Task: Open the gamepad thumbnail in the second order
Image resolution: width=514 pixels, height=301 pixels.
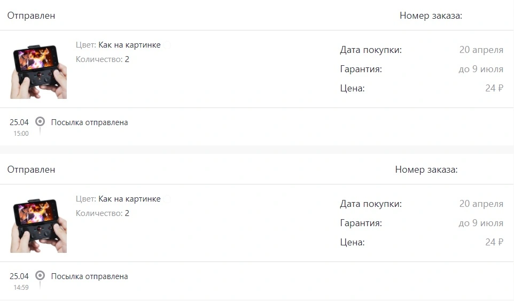Action: click(x=38, y=226)
